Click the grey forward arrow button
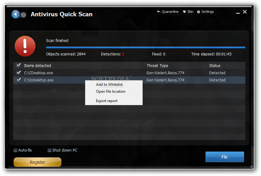 tap(24, 15)
